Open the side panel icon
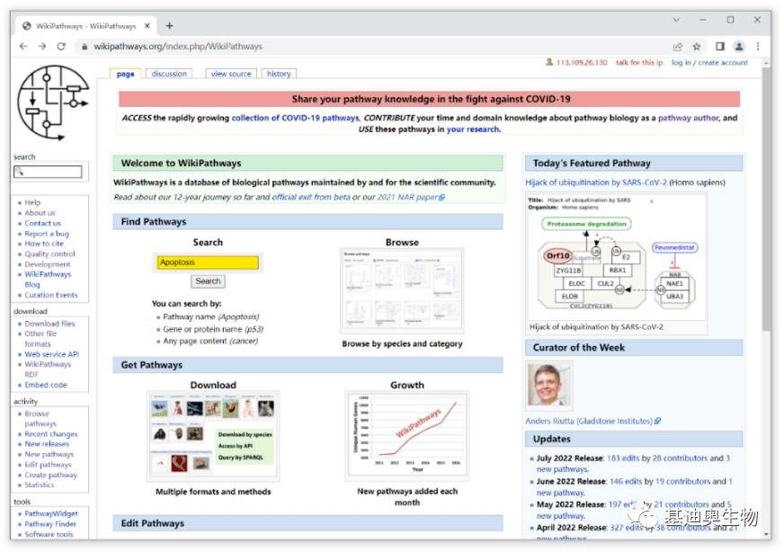Screen dimensions: 784x552 720,47
